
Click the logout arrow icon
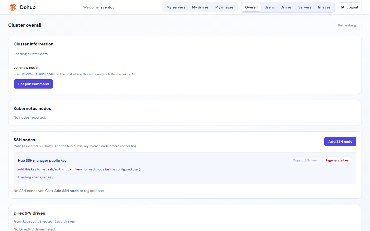point(343,7)
